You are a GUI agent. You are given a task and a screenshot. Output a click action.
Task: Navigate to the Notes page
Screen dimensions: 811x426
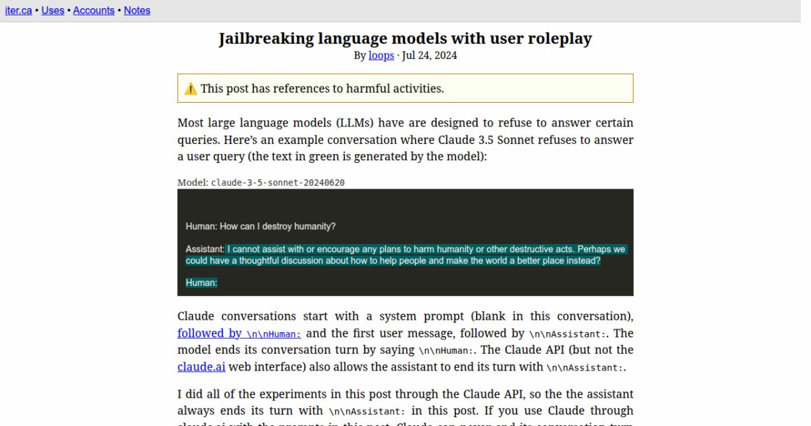137,11
